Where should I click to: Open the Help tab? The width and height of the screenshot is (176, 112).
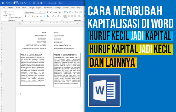[79, 8]
